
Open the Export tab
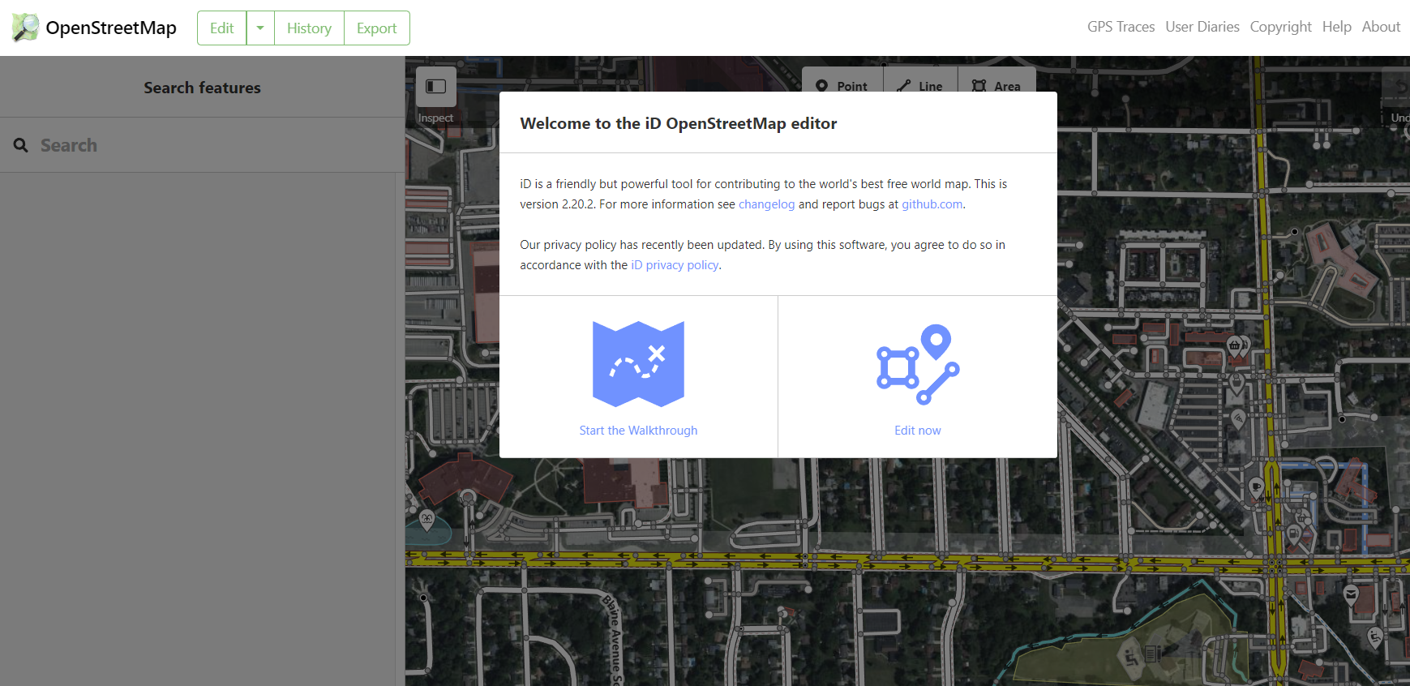[376, 28]
